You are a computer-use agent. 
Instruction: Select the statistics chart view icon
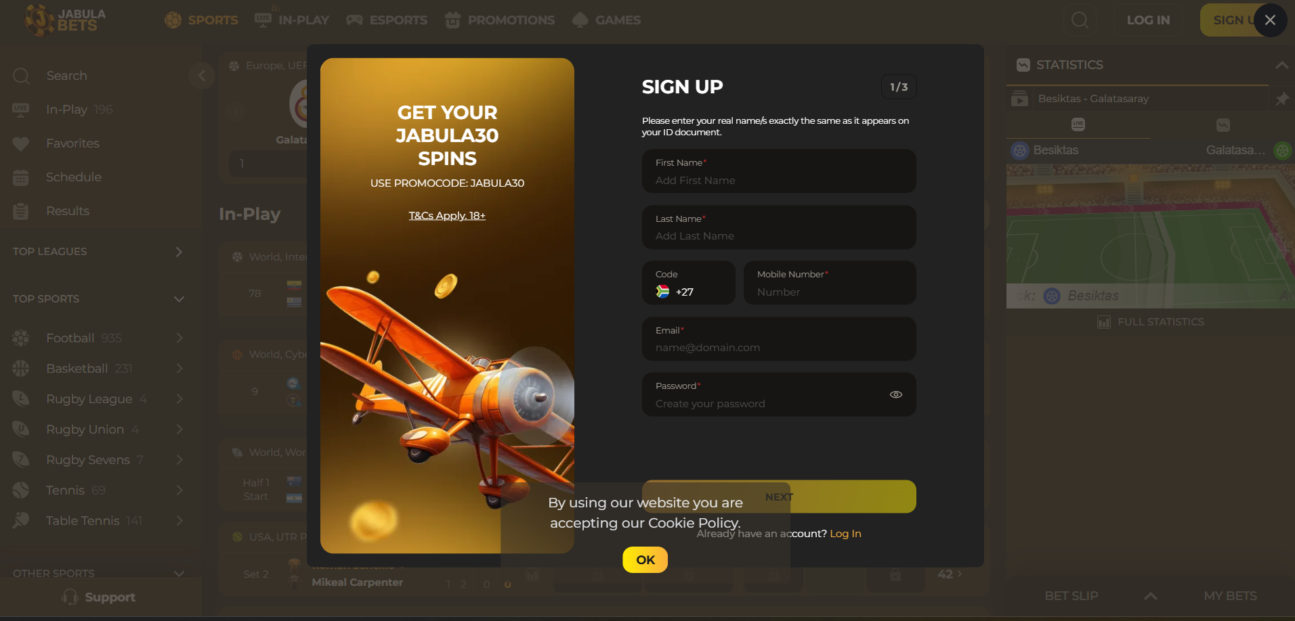tap(1223, 125)
